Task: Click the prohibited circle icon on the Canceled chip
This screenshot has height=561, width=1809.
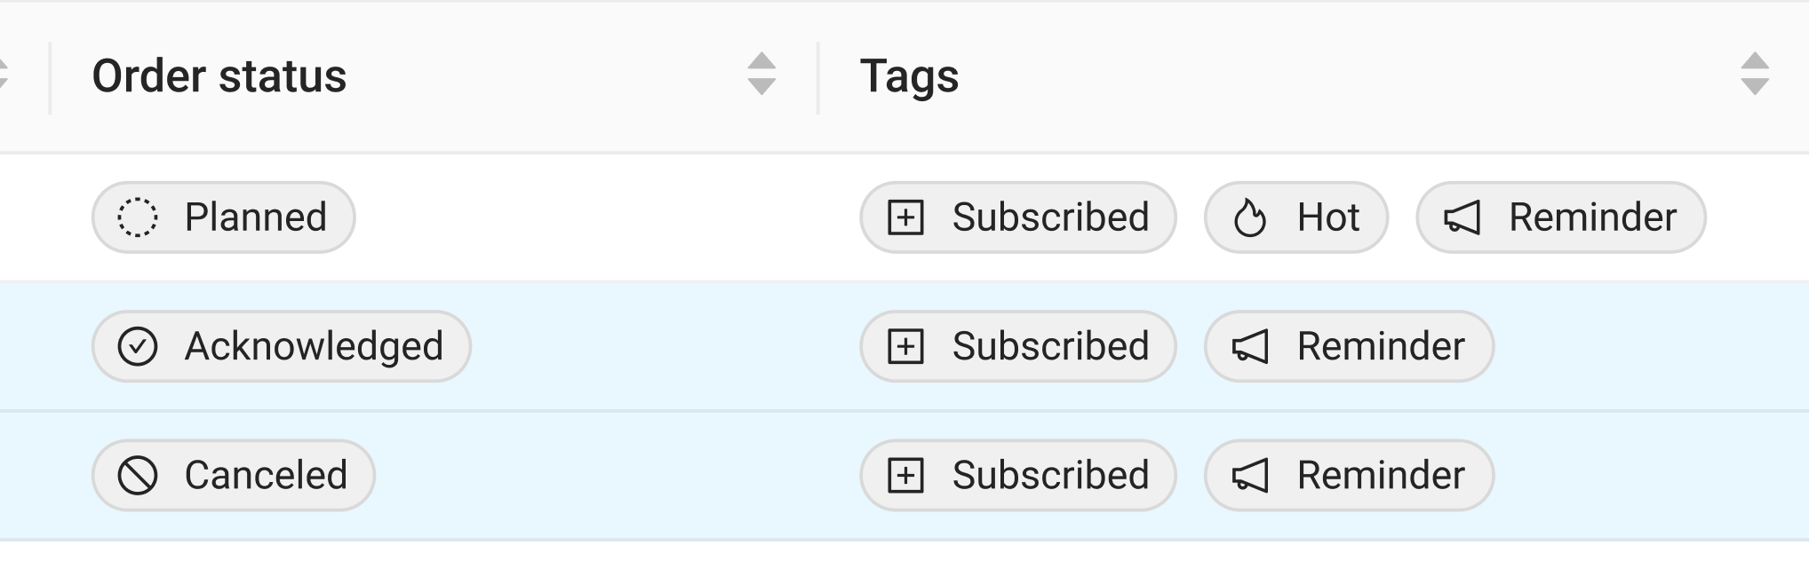Action: pos(138,476)
